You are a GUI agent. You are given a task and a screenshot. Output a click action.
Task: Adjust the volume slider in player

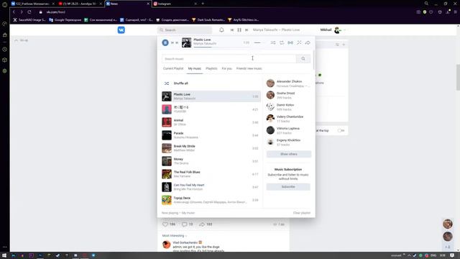pyautogui.click(x=259, y=43)
